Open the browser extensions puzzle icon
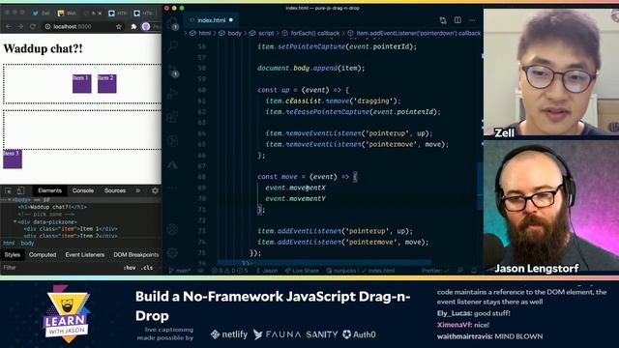The image size is (619, 348). pos(133,26)
